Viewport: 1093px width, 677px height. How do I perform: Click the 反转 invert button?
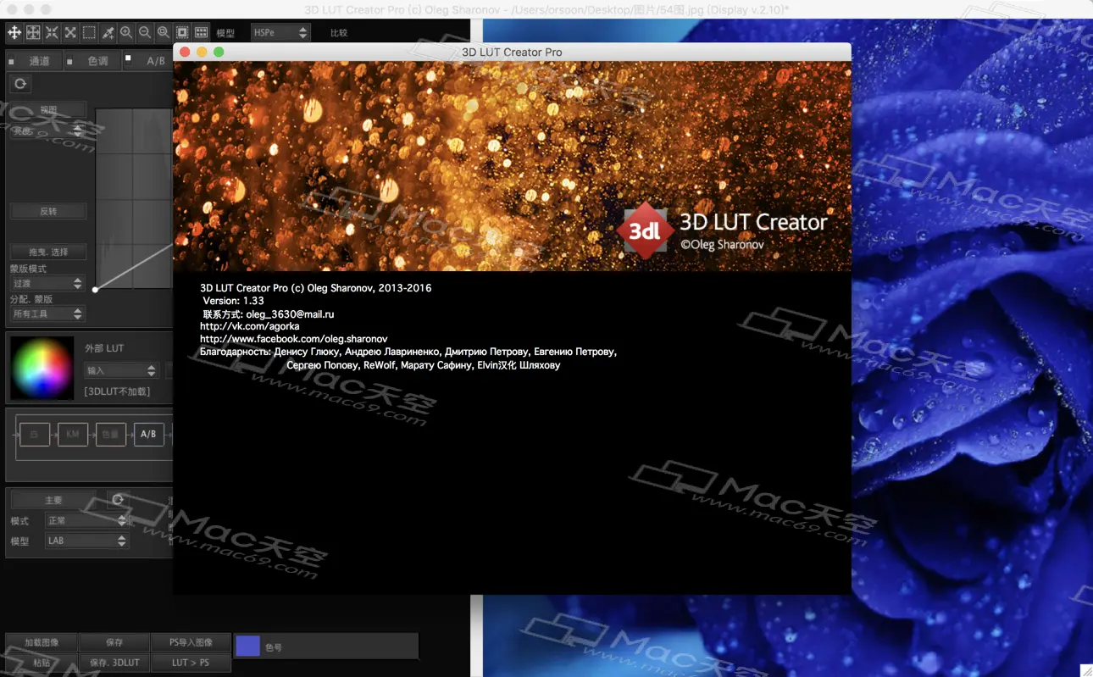pos(48,211)
